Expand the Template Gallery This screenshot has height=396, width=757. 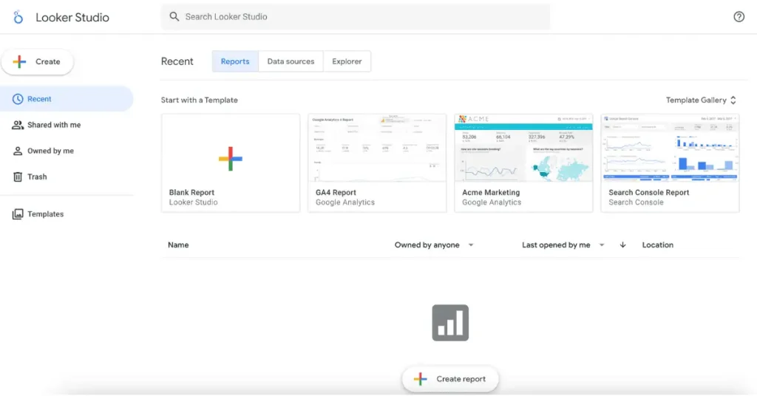click(701, 100)
